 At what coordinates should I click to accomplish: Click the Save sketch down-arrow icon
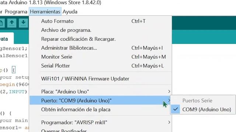(23, 23)
